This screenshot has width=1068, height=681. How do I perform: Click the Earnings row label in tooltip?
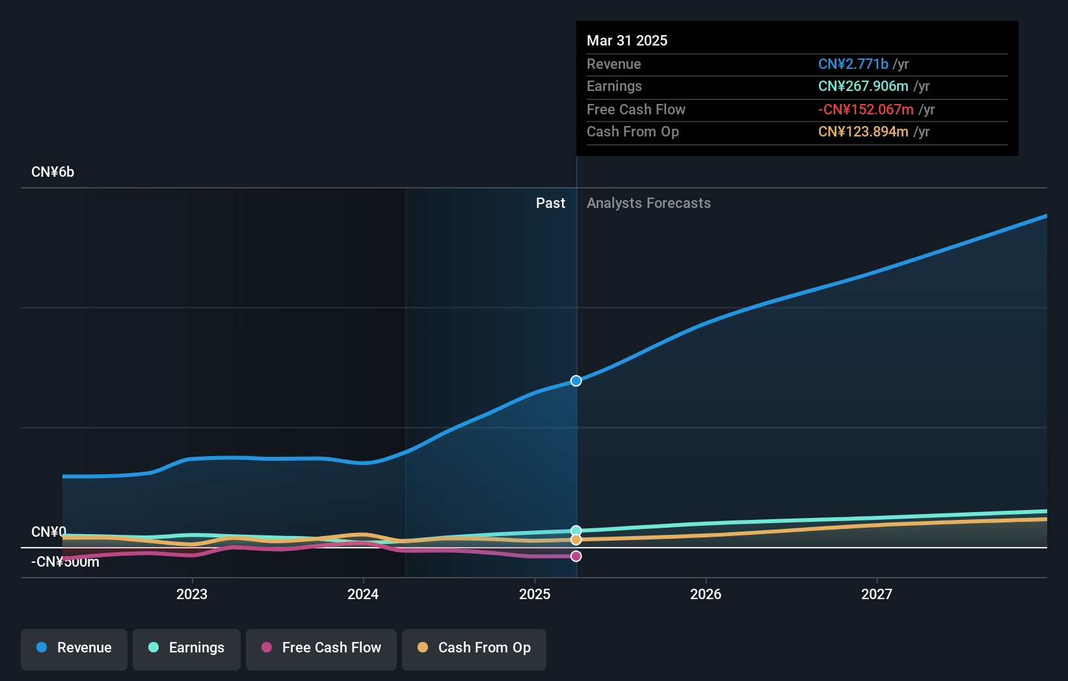(x=614, y=86)
